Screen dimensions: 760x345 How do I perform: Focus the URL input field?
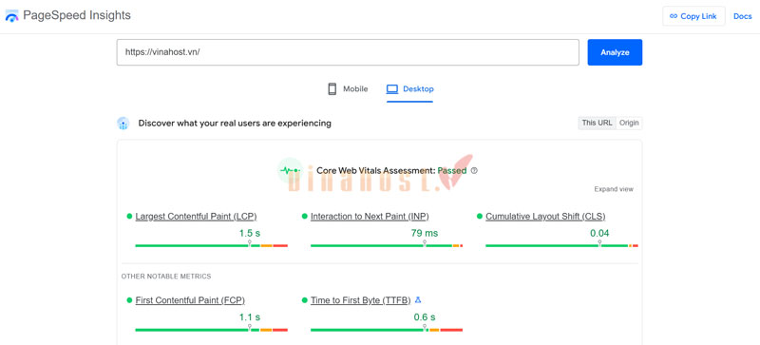(348, 52)
